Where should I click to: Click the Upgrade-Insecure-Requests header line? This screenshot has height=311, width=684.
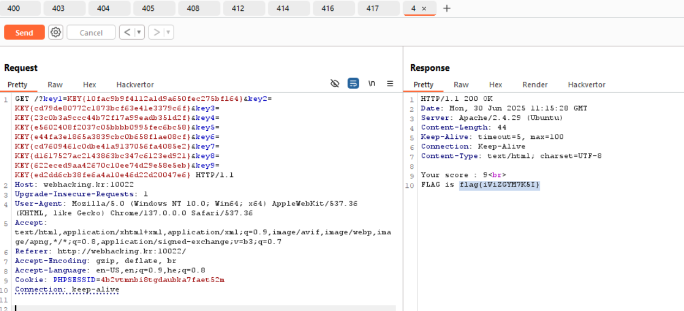[81, 194]
